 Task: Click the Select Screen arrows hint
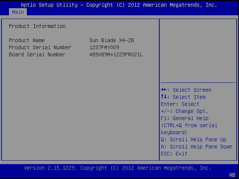pos(186,90)
